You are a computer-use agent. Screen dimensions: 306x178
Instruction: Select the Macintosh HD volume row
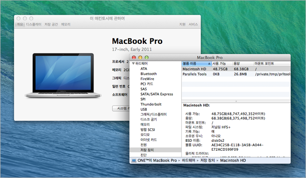[x=236, y=69]
